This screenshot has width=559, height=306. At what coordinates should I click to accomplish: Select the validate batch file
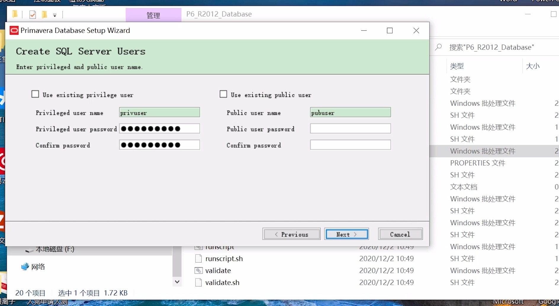click(218, 271)
